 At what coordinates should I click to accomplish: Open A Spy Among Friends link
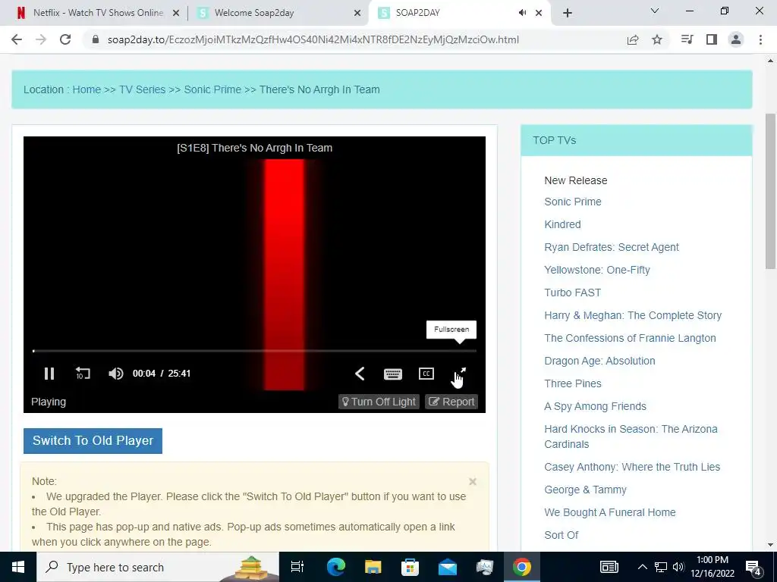[595, 406]
